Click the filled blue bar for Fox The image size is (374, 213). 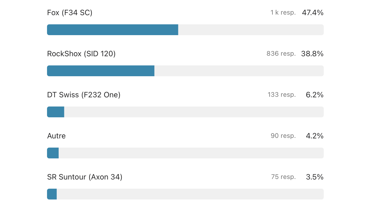click(x=112, y=30)
